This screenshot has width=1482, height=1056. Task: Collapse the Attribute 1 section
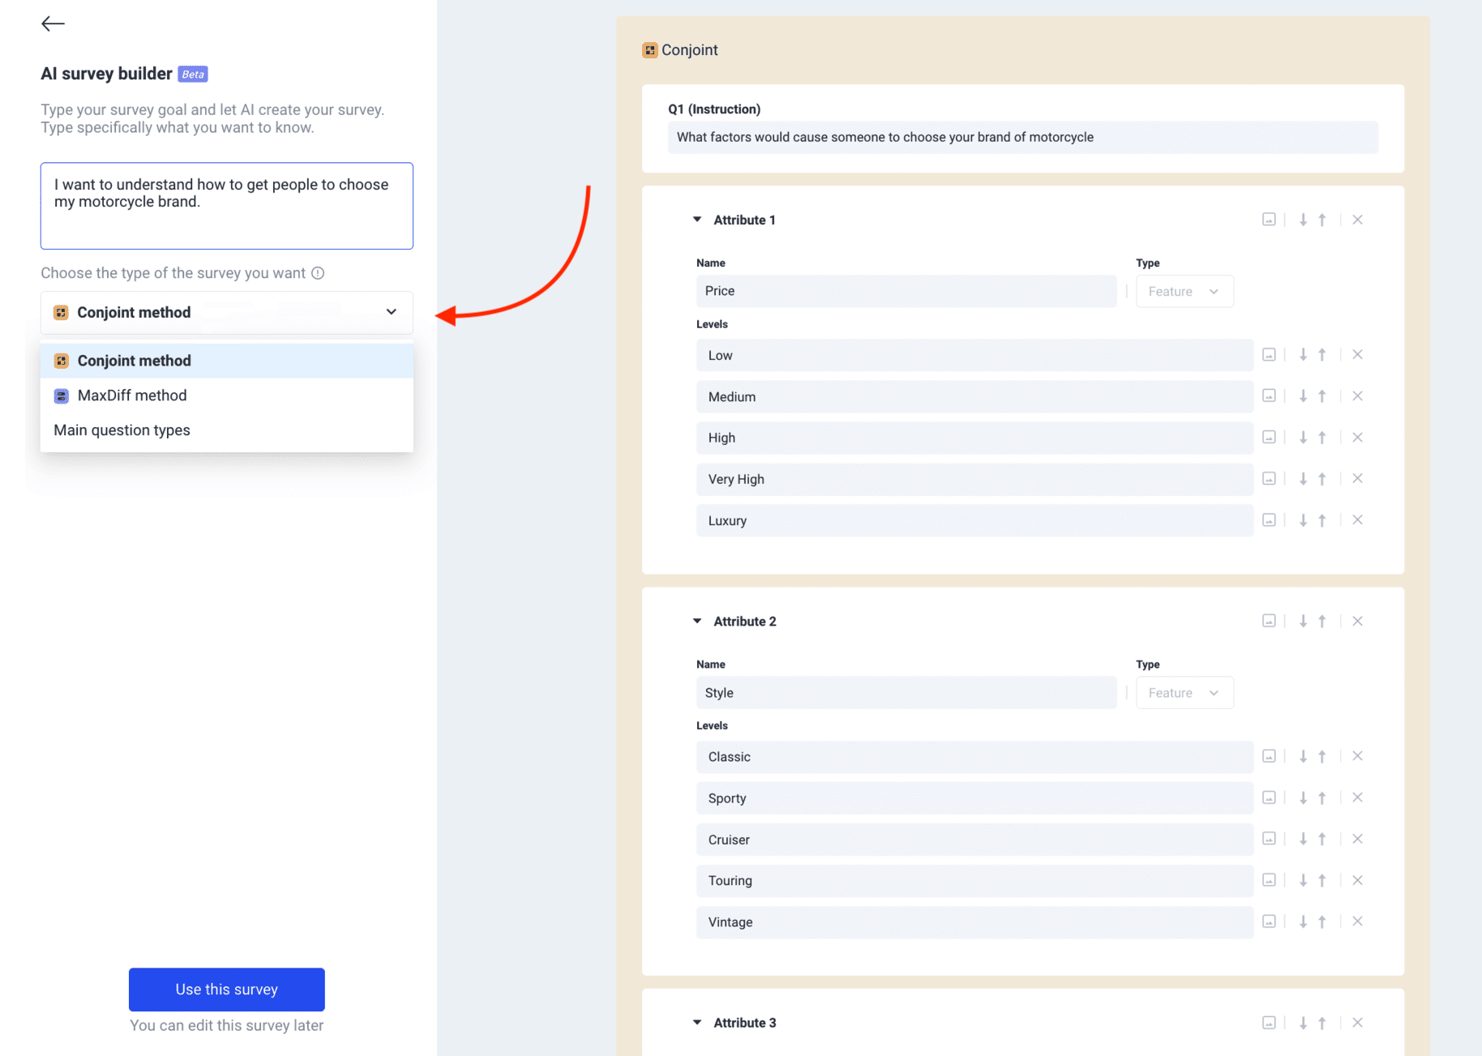coord(696,219)
